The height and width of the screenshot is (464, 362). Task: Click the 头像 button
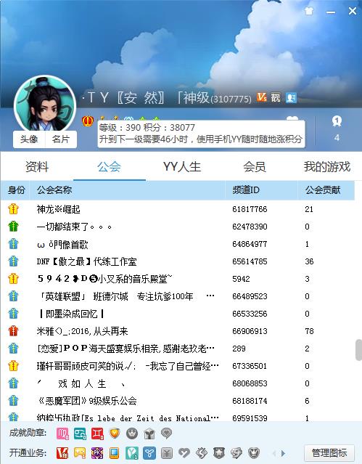[x=29, y=139]
